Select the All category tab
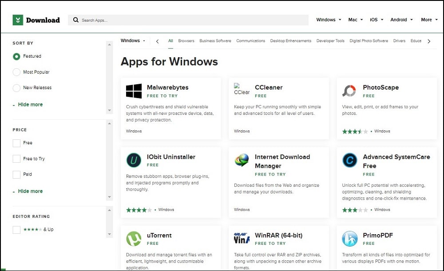Screen dimensions: 444x271 click(170, 41)
